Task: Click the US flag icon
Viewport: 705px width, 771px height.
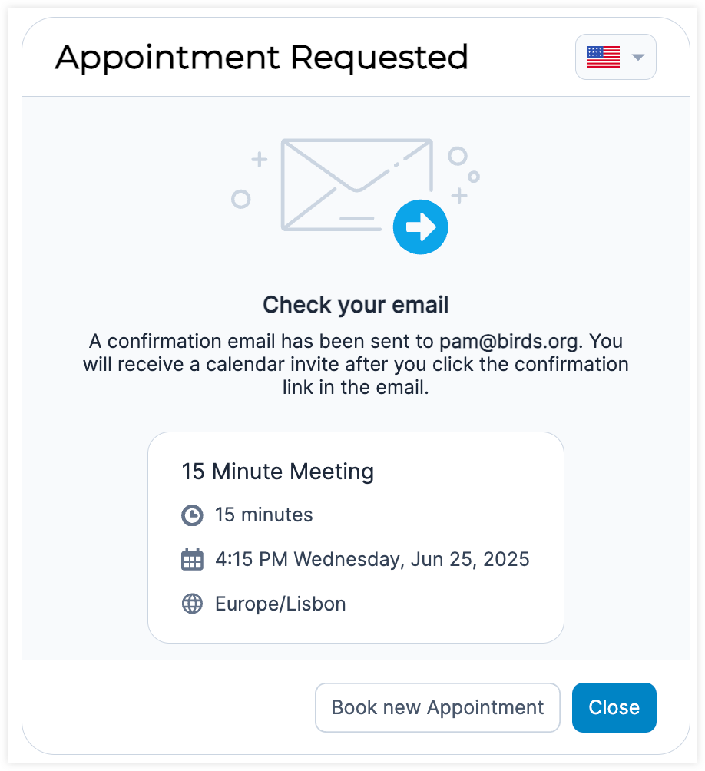Action: [604, 56]
